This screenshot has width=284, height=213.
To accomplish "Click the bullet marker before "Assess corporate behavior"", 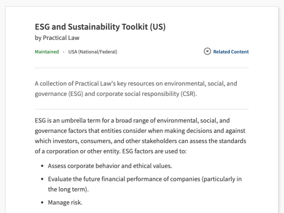I will (43, 166).
